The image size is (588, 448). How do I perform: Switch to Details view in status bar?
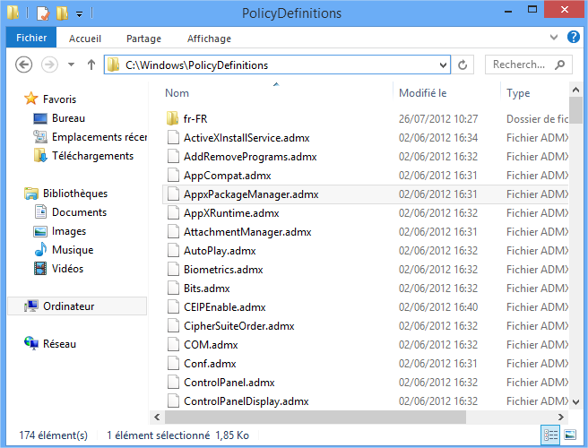(551, 435)
